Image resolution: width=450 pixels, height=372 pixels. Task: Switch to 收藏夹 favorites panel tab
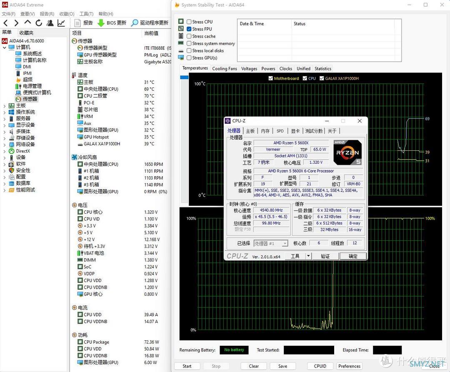pos(26,32)
